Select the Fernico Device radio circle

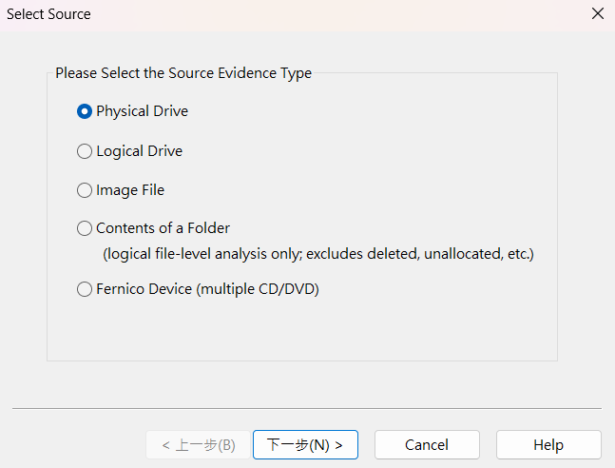click(85, 289)
